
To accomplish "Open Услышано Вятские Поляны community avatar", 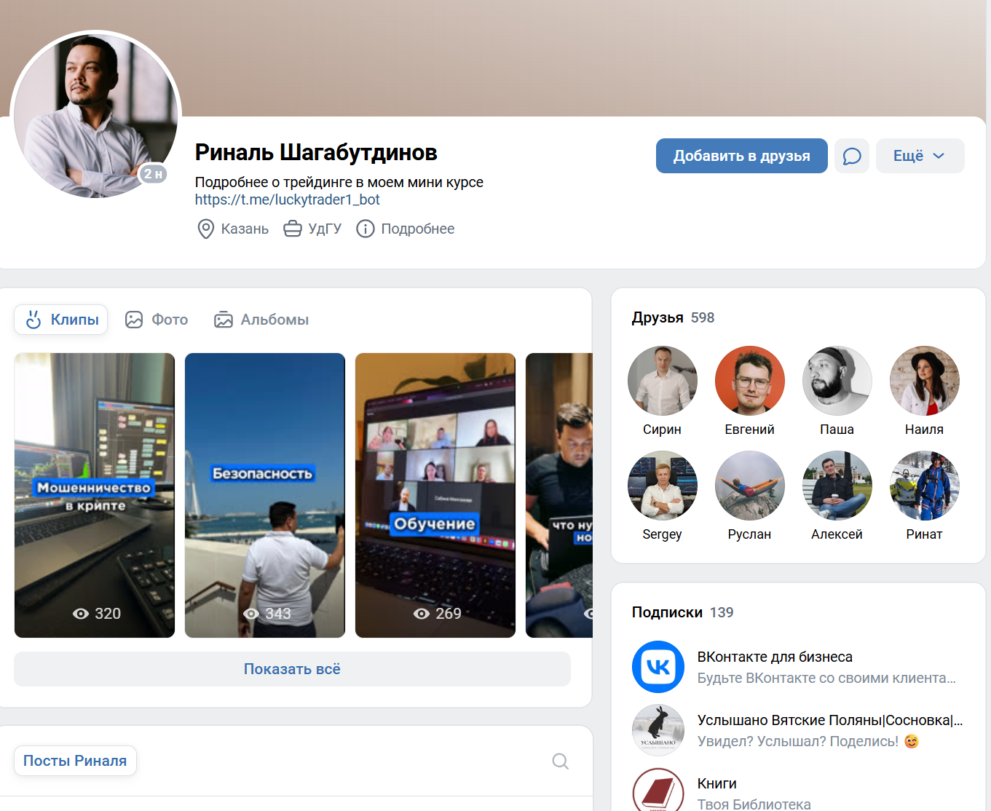I will pos(658,730).
